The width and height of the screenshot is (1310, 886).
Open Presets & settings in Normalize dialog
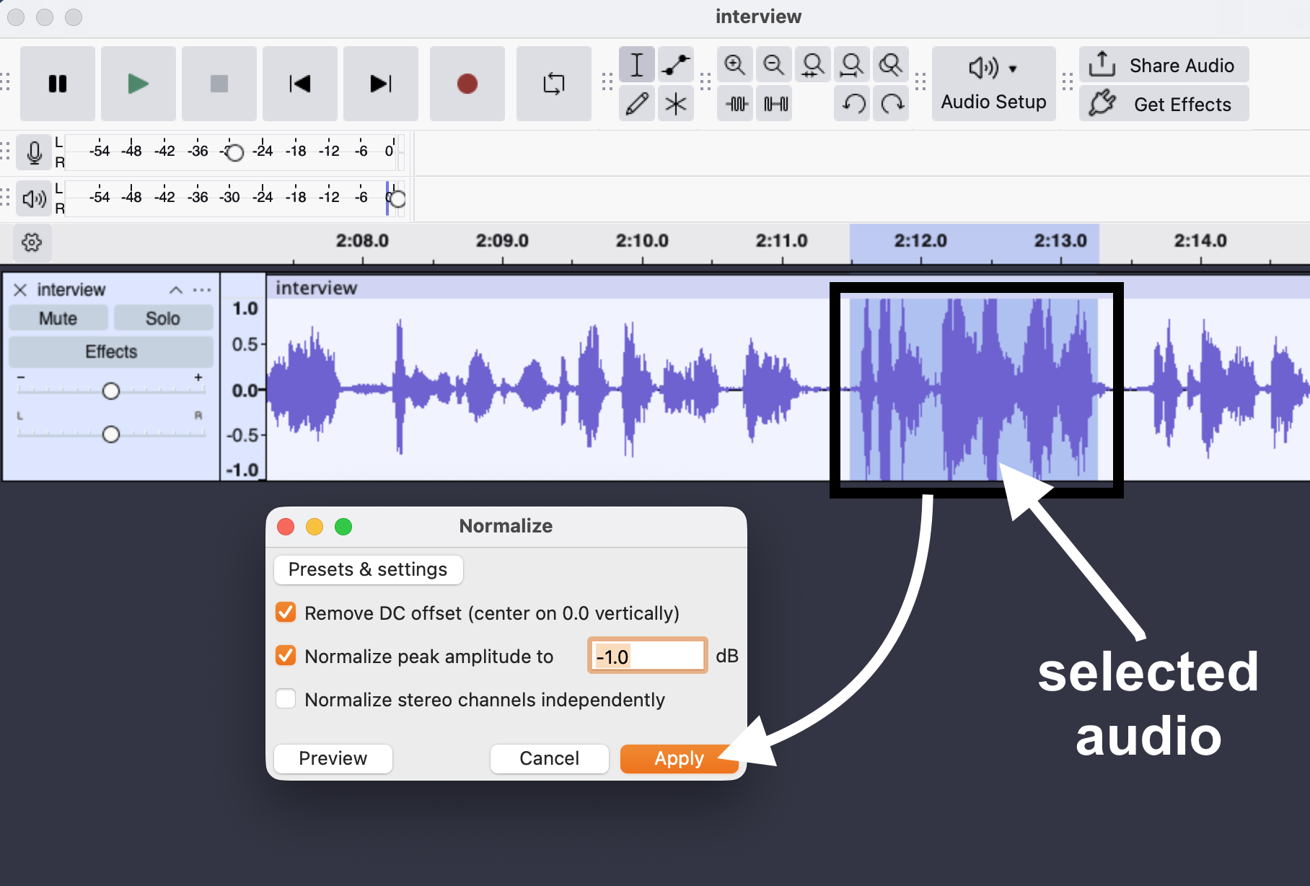click(x=368, y=569)
